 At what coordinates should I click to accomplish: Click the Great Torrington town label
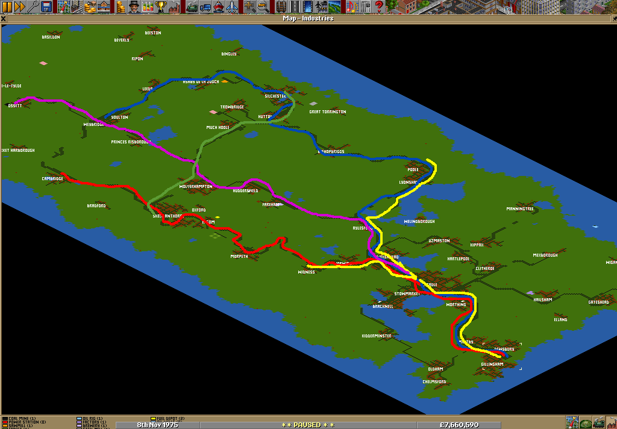pyautogui.click(x=327, y=112)
